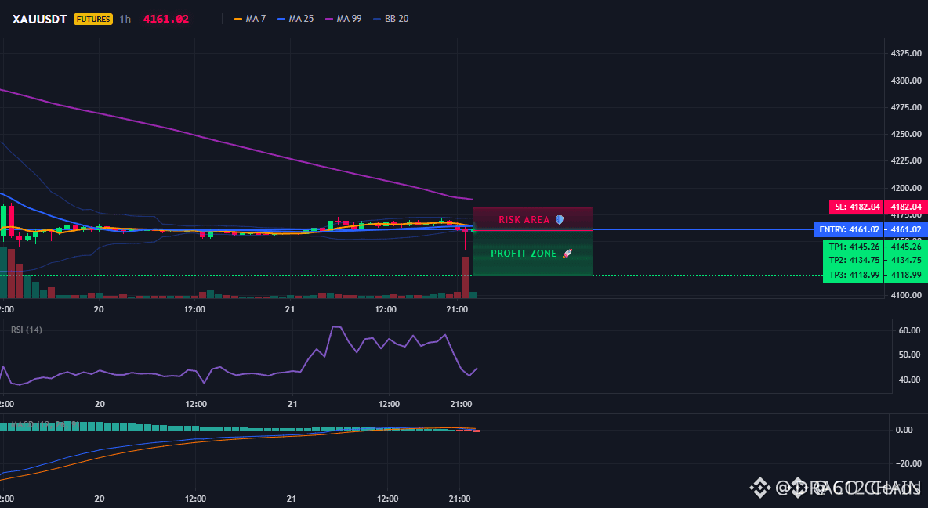Click -20.00 on the MACD axis

(x=907, y=463)
